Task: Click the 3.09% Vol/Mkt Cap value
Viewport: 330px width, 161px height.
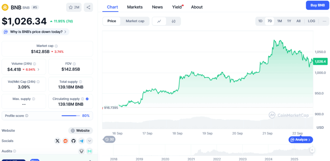Action: (x=24, y=87)
